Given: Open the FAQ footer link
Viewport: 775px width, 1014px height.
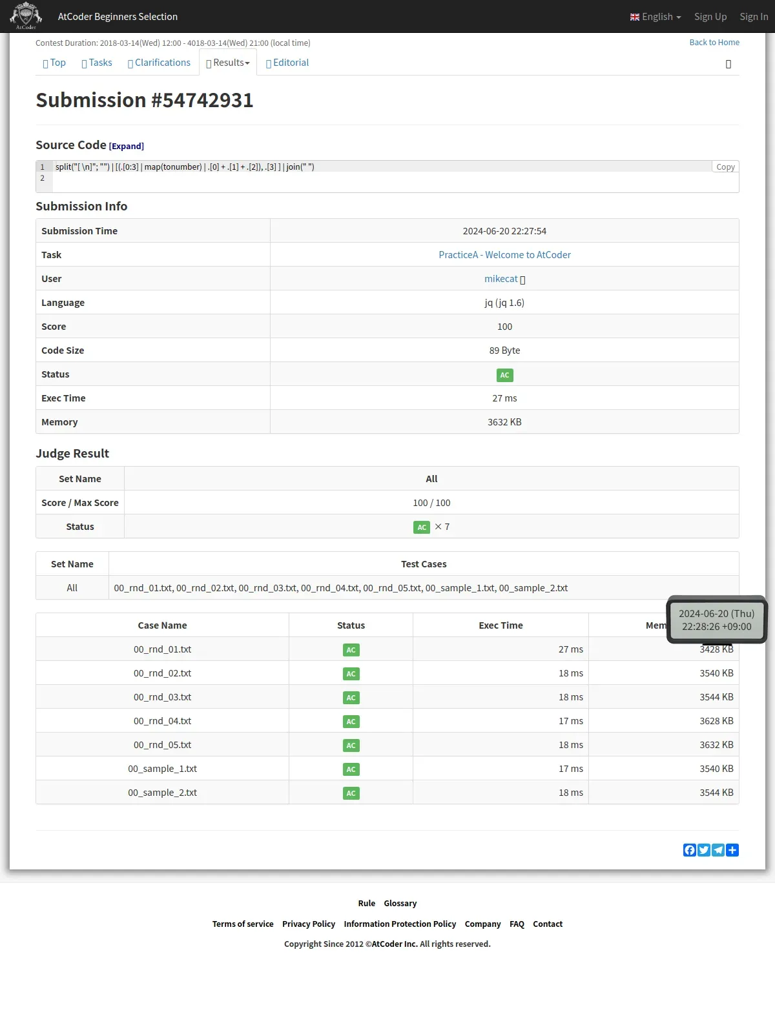Looking at the screenshot, I should (517, 924).
